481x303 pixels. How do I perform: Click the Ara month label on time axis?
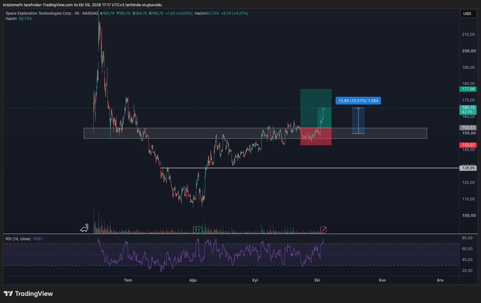pyautogui.click(x=440, y=280)
